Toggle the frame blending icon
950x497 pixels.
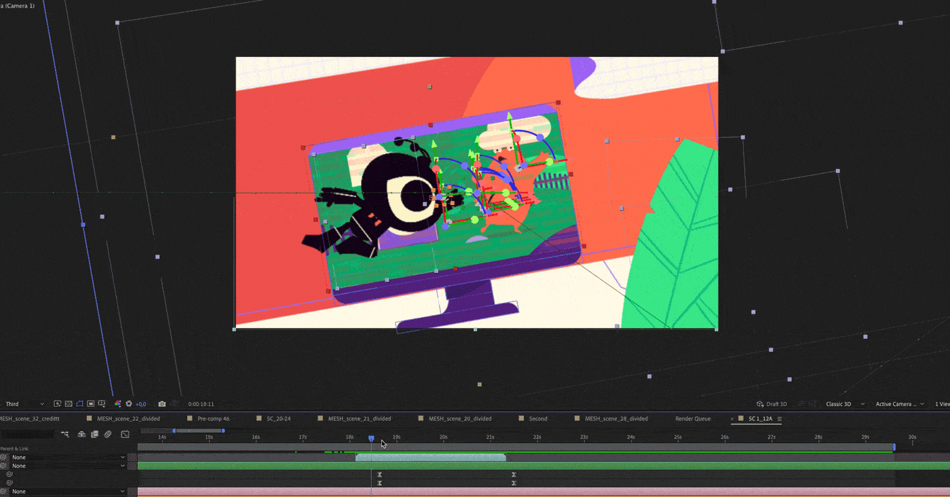click(x=95, y=434)
